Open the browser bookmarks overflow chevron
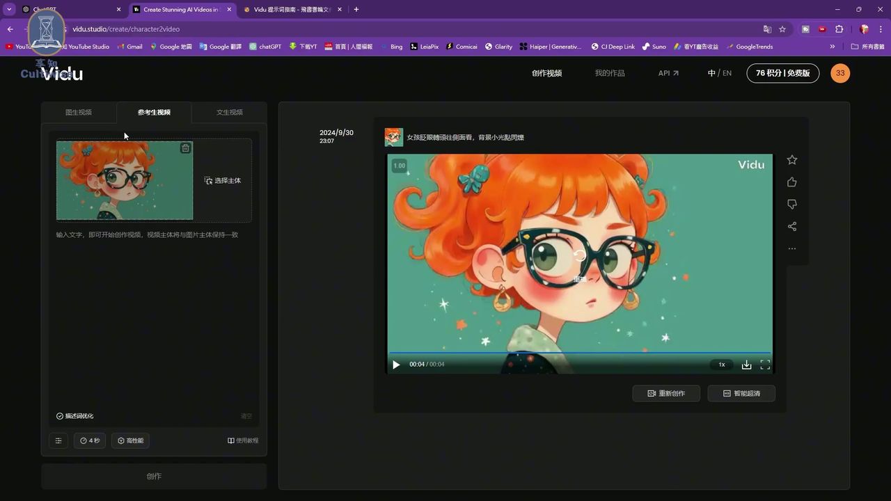Image resolution: width=891 pixels, height=501 pixels. [833, 47]
